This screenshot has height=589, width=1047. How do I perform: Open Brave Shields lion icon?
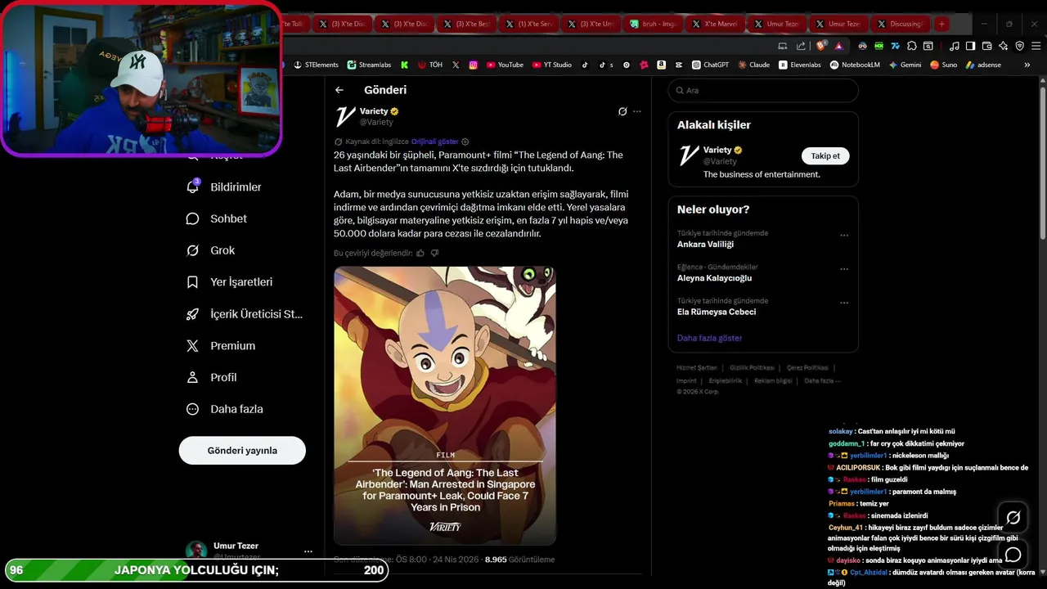tap(821, 46)
